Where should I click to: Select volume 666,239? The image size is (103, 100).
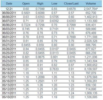91,53
